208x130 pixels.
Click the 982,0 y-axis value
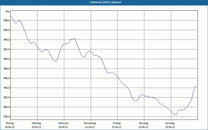pyautogui.click(x=7, y=97)
